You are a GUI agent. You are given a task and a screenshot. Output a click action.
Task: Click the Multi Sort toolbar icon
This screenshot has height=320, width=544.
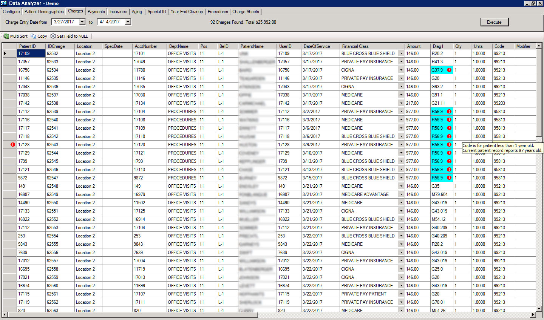(x=6, y=36)
